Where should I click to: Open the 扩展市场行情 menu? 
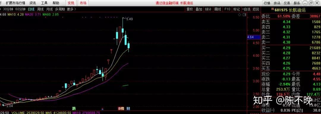tap(15, 3)
